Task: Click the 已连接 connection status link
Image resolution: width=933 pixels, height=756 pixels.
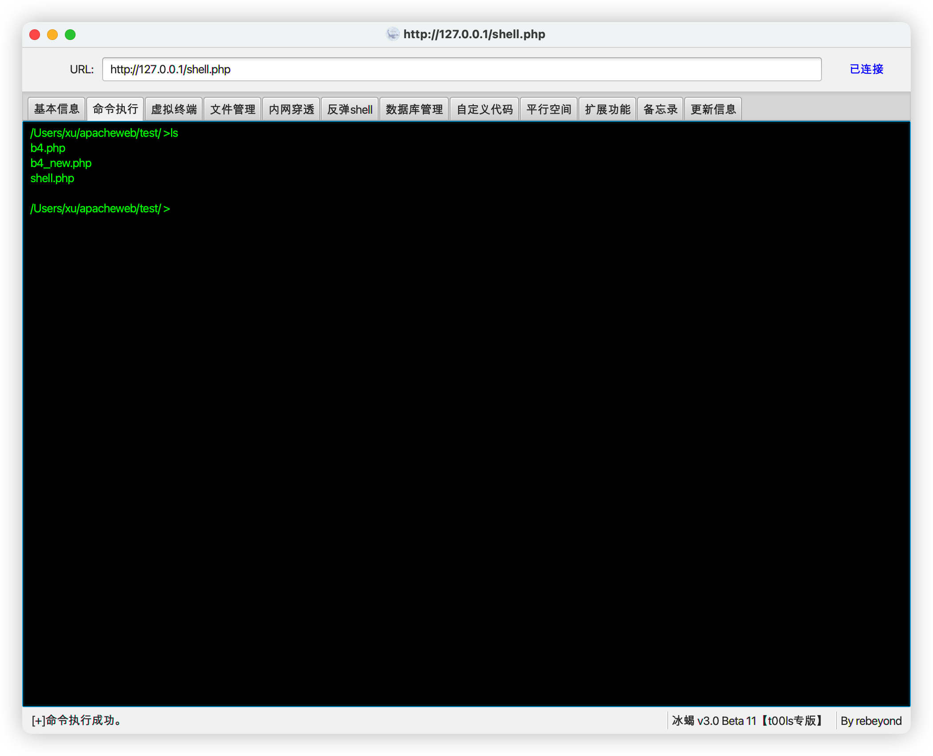Action: click(x=865, y=69)
